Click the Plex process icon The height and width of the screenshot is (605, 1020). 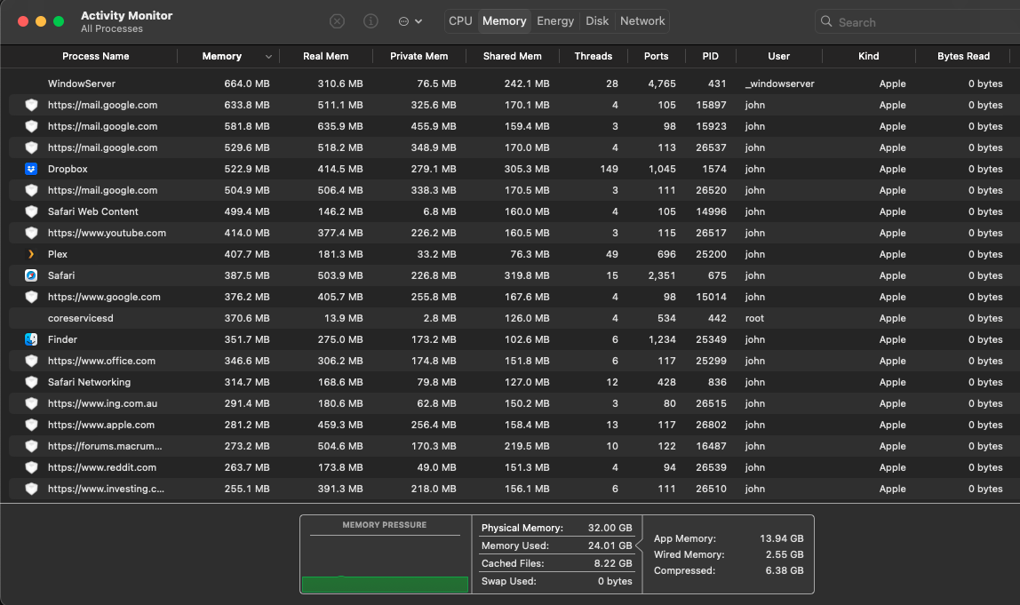coord(30,254)
